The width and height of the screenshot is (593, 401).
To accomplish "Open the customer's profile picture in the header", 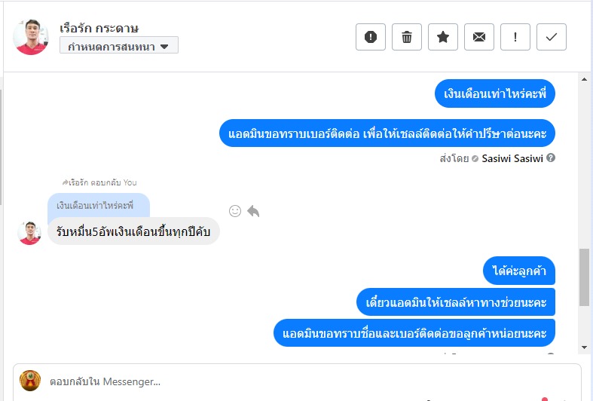I will [31, 36].
